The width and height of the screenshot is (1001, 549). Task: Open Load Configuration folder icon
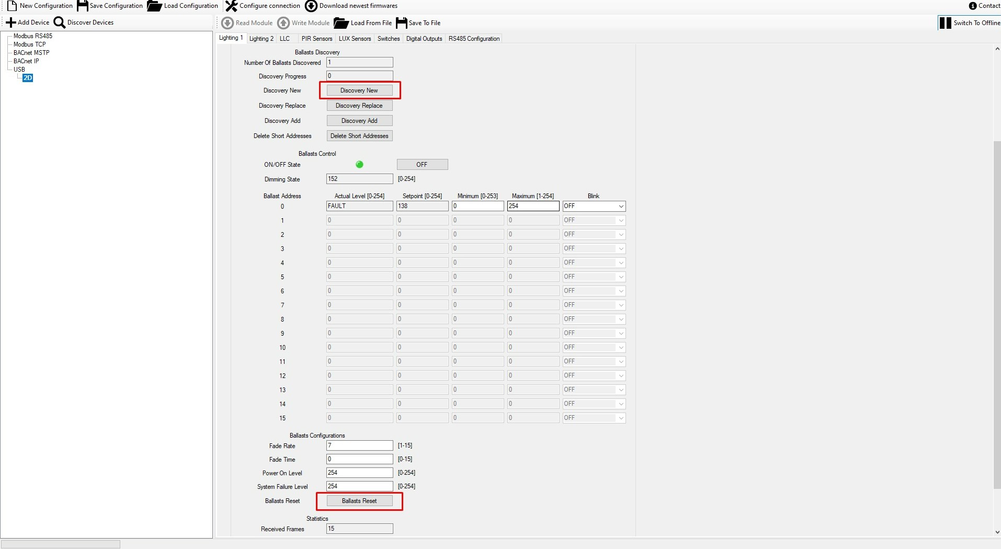[x=154, y=6]
